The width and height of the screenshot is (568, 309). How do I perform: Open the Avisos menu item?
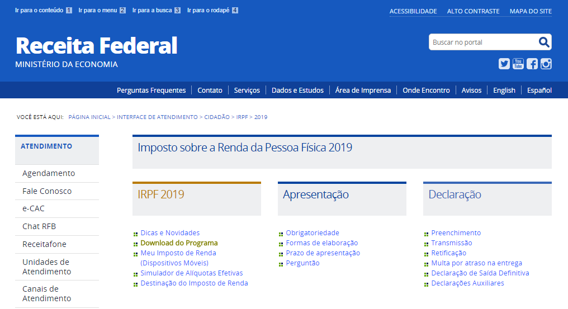coord(471,90)
